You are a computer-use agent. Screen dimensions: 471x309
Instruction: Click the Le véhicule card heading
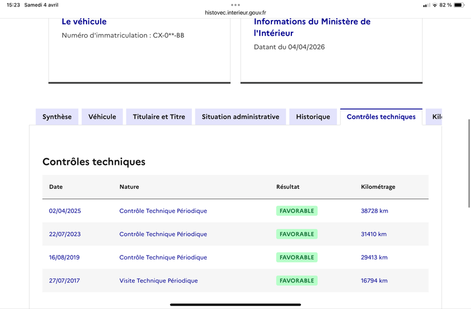pos(84,22)
